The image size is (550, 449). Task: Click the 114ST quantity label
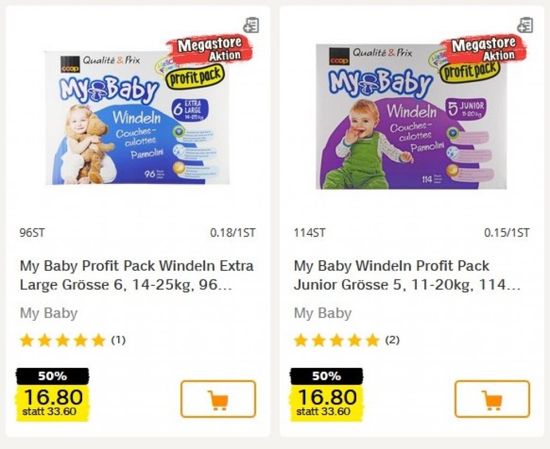(x=309, y=233)
